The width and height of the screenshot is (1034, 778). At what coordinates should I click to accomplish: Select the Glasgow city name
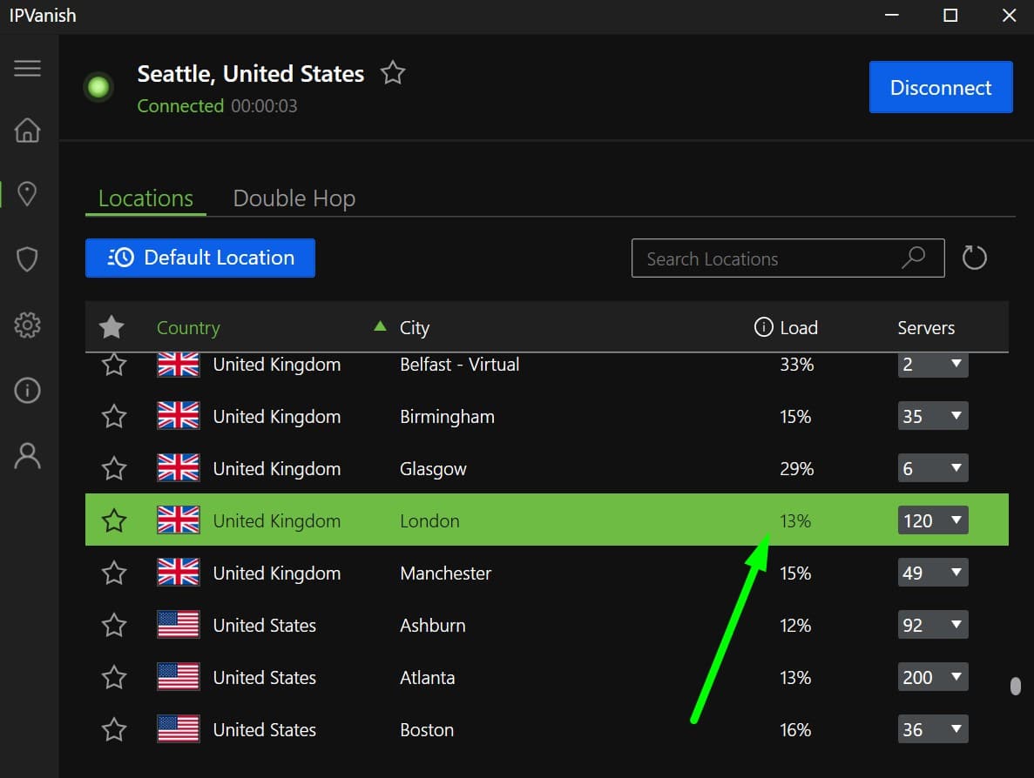pos(433,469)
